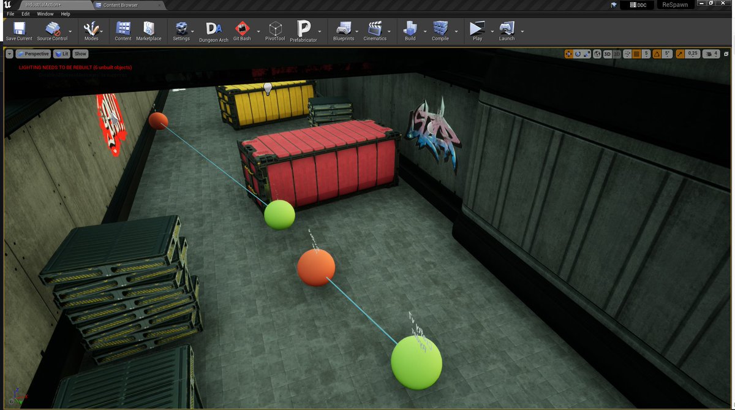The image size is (735, 410).
Task: Open the File menu
Action: tap(10, 13)
